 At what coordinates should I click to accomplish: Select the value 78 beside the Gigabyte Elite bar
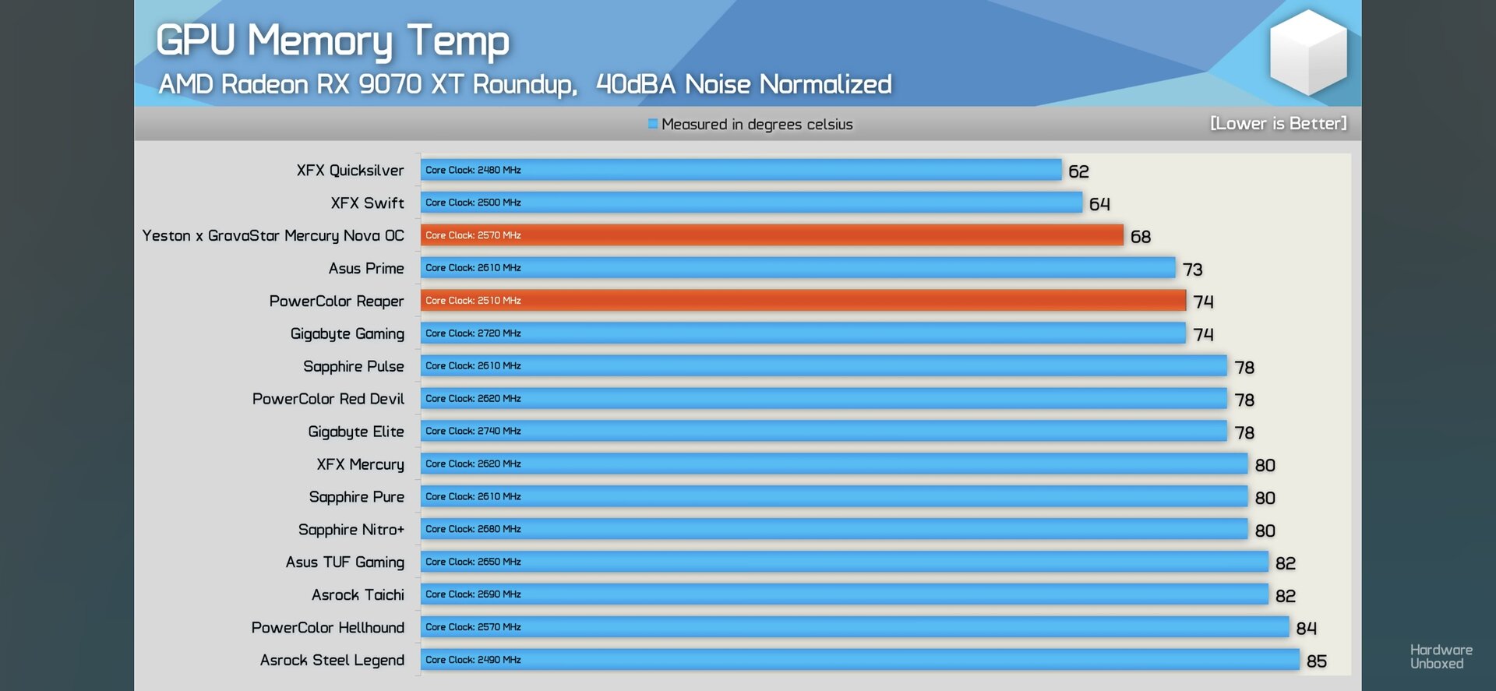click(1244, 433)
